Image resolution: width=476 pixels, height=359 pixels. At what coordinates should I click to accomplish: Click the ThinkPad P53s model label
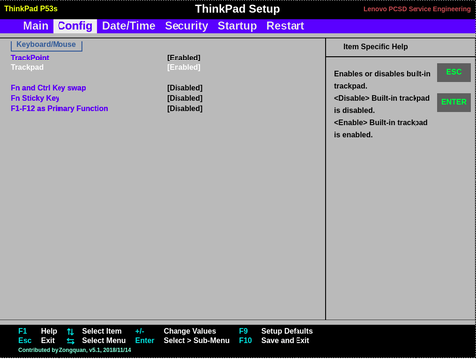point(31,9)
